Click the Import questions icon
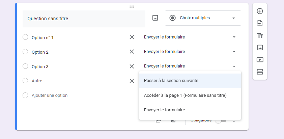Viewport: 284px width, 139px height. pos(260,23)
